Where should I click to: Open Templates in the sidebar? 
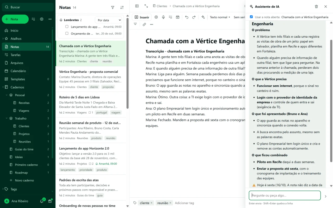pyautogui.click(x=27, y=79)
